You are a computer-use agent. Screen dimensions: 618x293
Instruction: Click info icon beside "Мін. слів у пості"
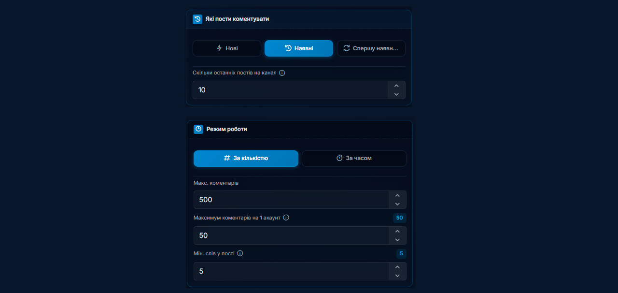tap(240, 253)
